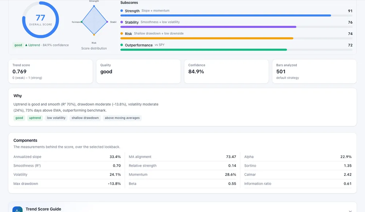Viewport: 365px width, 212px height.
Task: Click the blue Strength progress bar
Action: [226, 16]
